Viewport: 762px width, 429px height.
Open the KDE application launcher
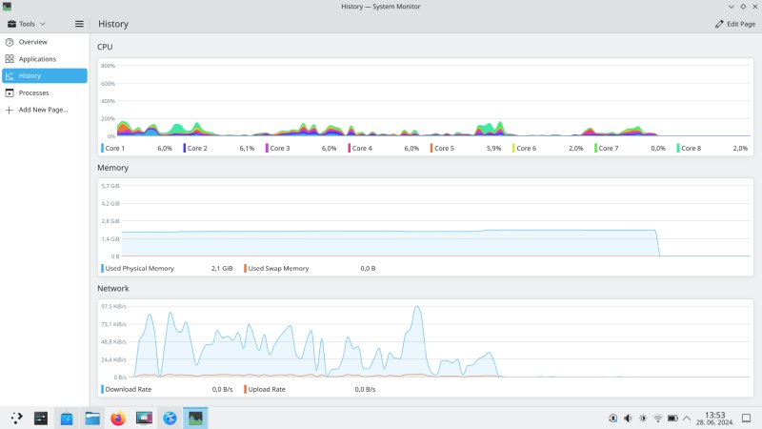16,418
